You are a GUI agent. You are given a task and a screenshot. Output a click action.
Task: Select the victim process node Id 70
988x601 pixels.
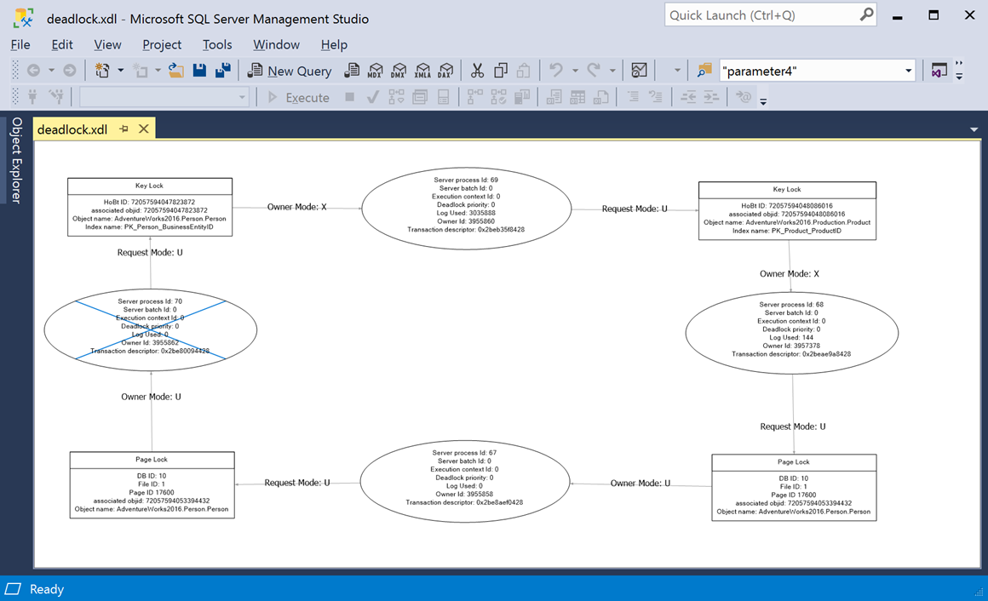150,329
